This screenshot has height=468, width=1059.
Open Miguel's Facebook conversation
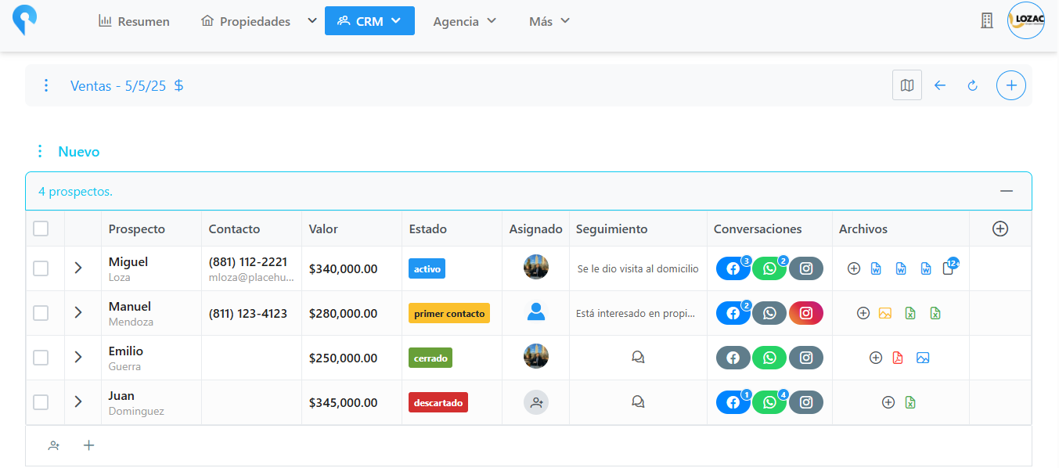733,268
